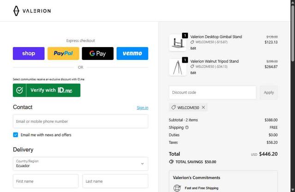Verify with ID.me button
This screenshot has height=192, width=295.
[x=47, y=90]
